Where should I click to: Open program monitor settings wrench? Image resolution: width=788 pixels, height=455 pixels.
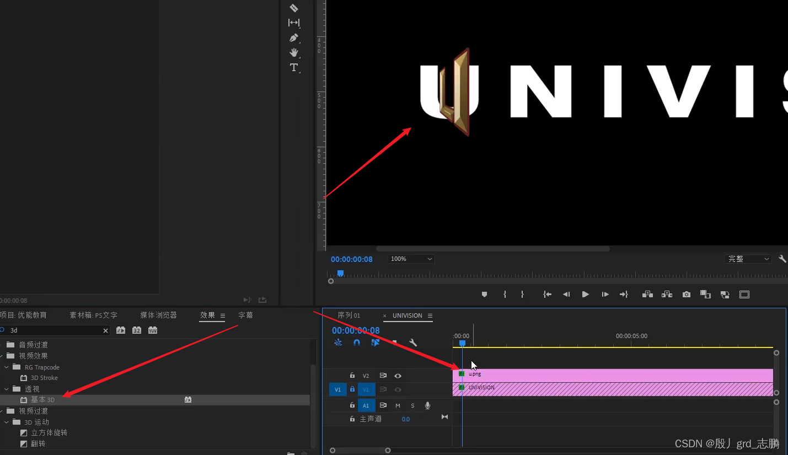[x=782, y=259]
